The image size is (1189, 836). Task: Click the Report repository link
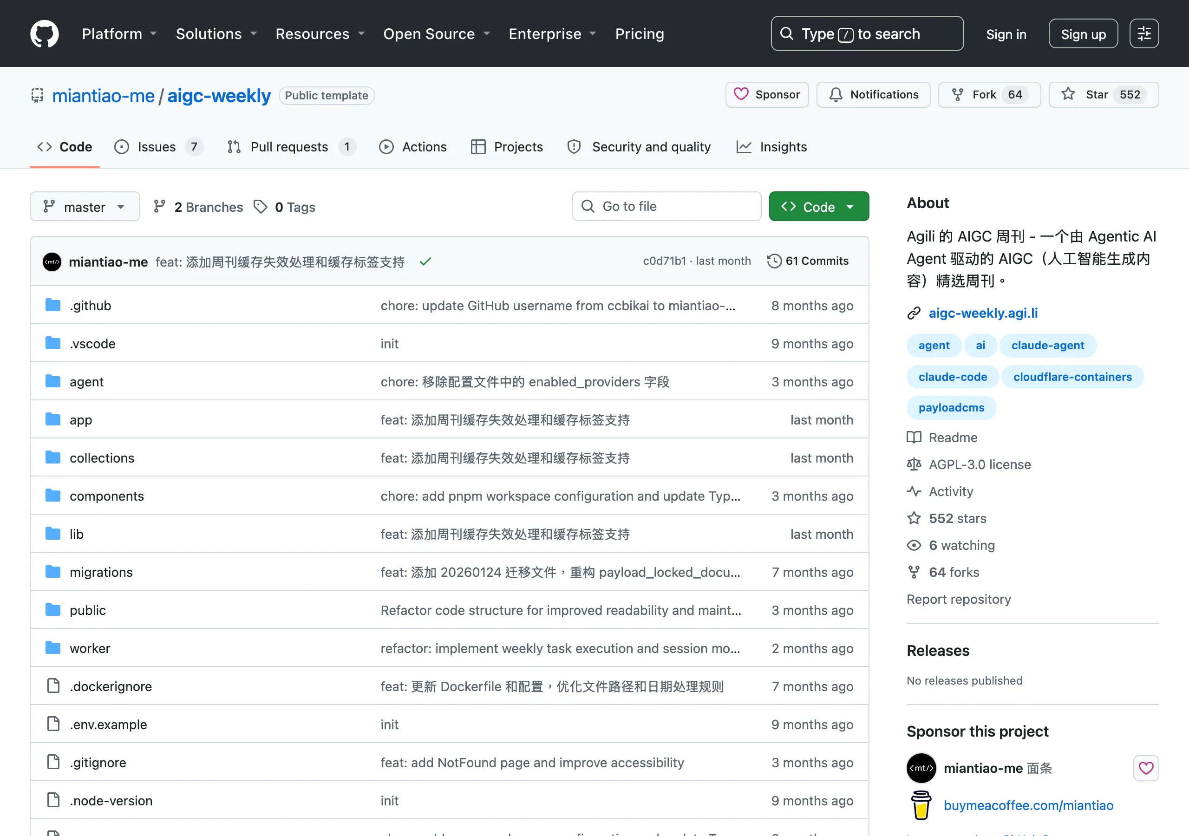tap(958, 599)
